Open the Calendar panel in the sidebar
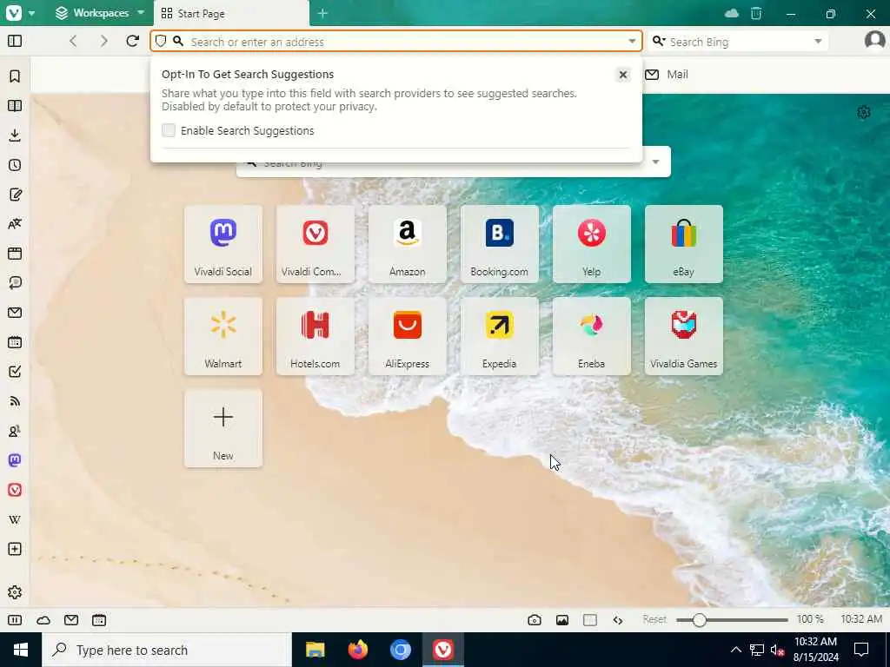This screenshot has height=667, width=890. pyautogui.click(x=15, y=342)
